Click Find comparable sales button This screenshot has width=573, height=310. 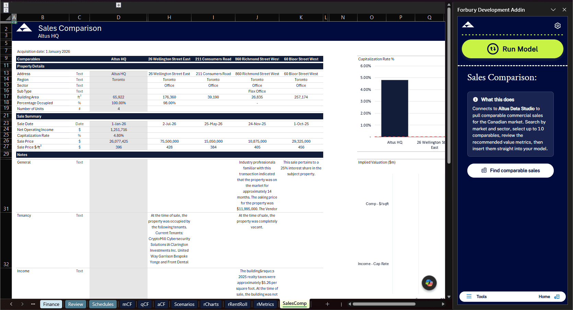click(x=511, y=170)
